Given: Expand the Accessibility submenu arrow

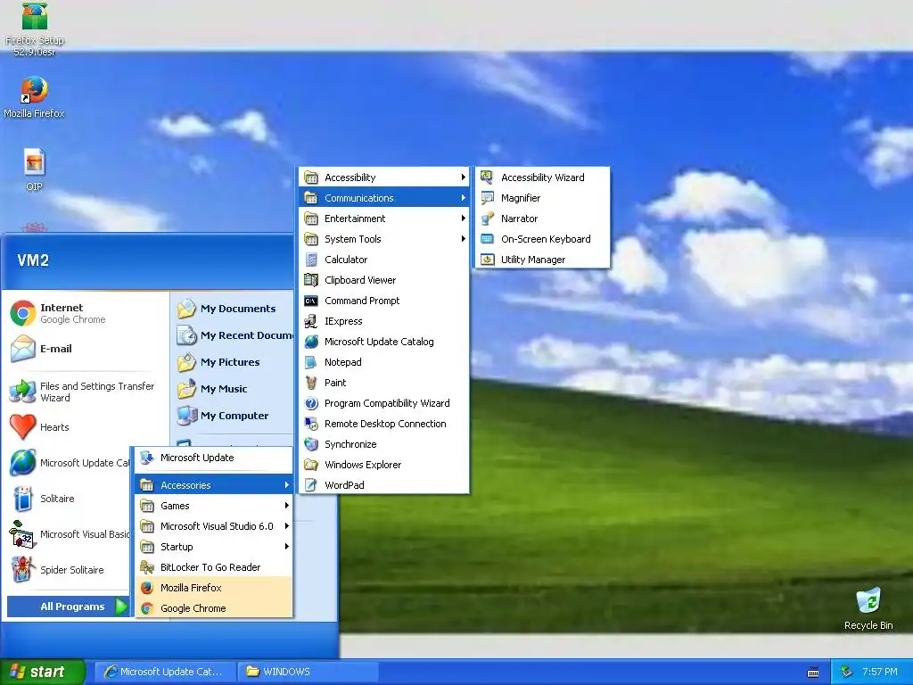Looking at the screenshot, I should click(464, 177).
